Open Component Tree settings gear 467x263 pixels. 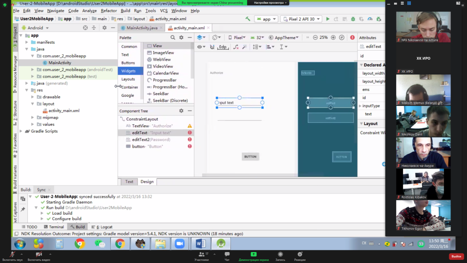coord(182,111)
